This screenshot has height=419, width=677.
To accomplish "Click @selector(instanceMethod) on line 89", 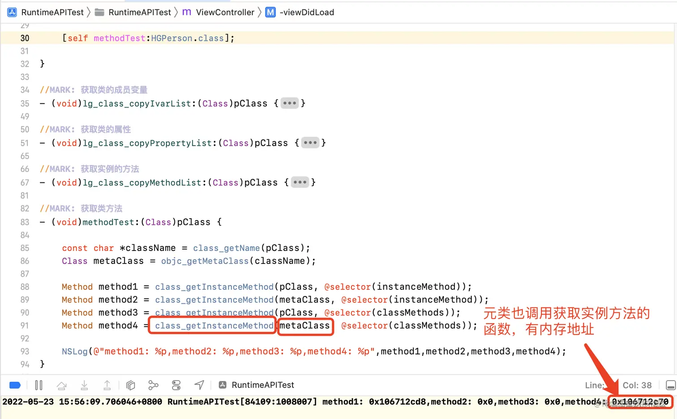I will click(412, 300).
